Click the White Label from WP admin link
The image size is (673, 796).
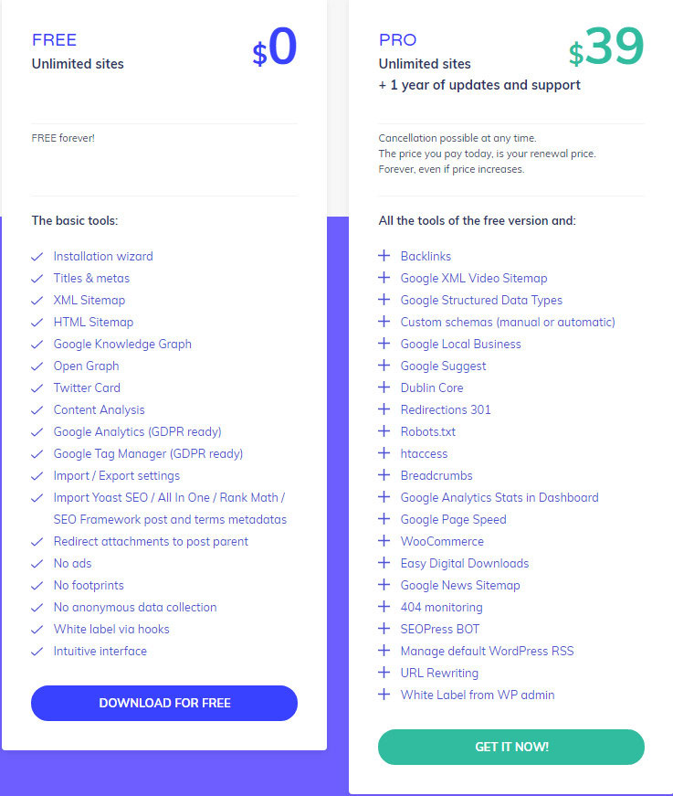[x=477, y=695]
